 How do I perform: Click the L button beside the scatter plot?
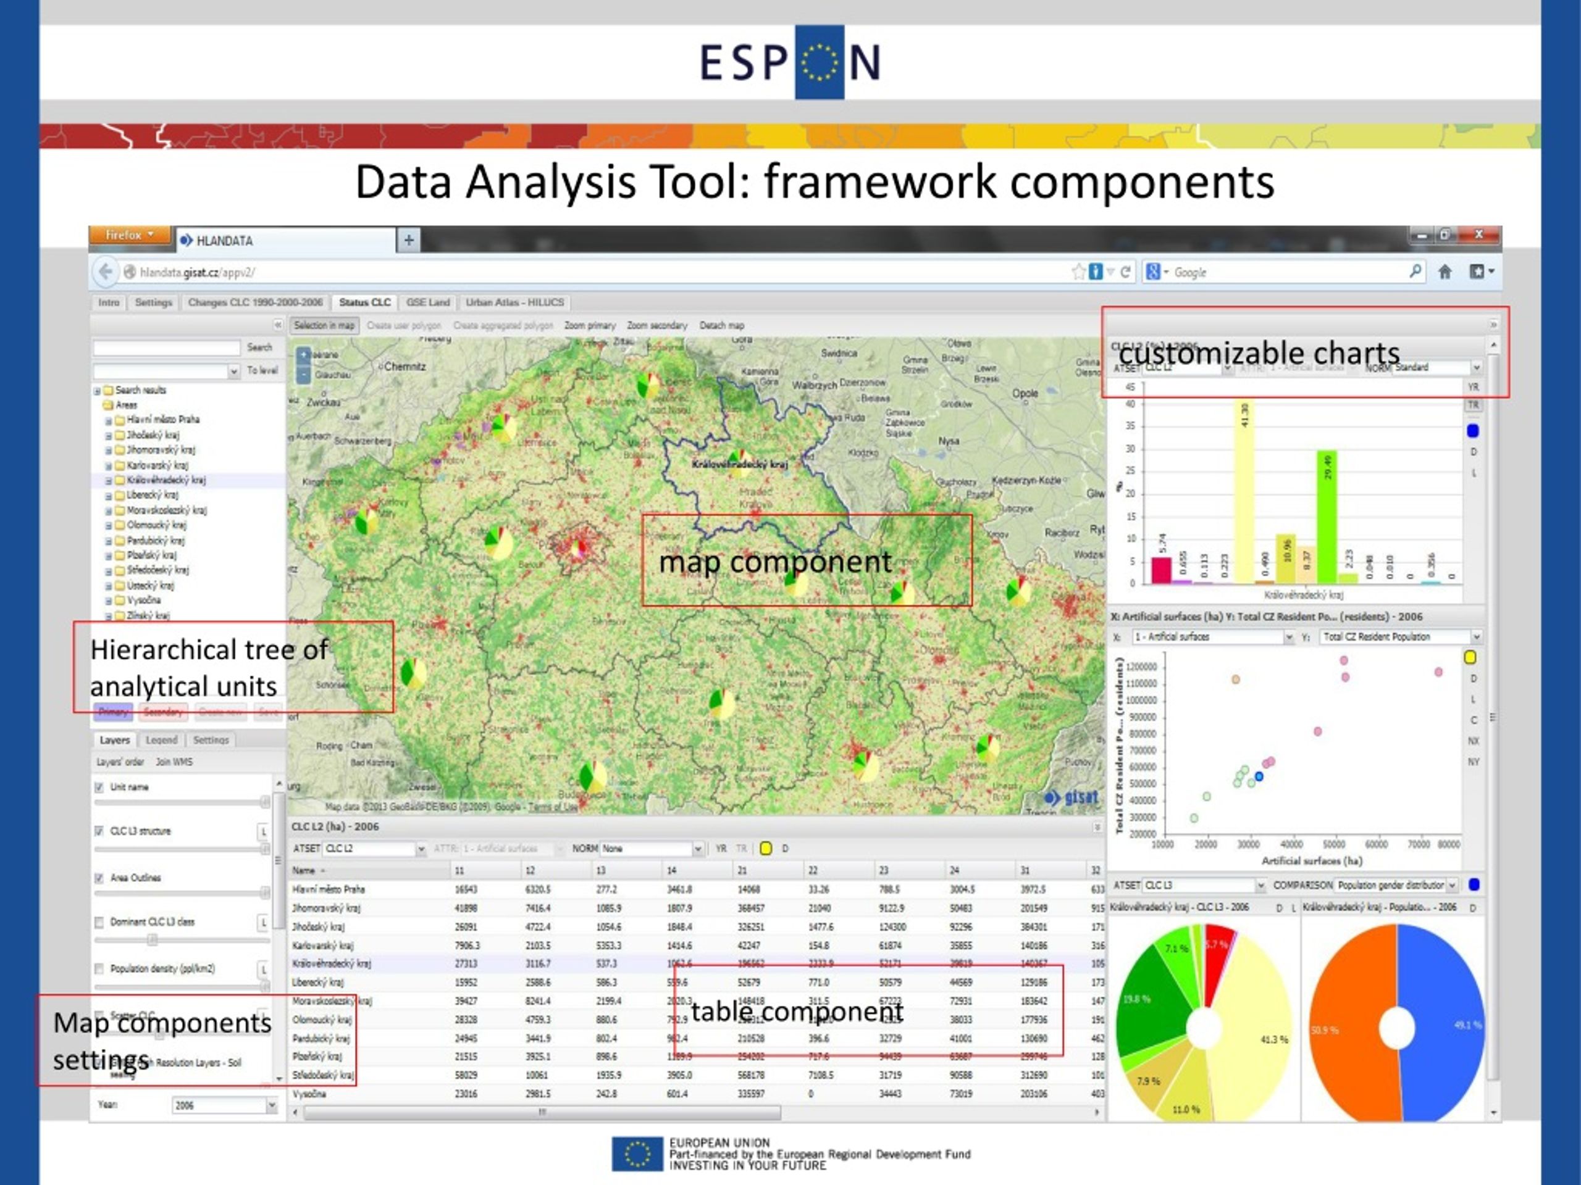(1474, 699)
